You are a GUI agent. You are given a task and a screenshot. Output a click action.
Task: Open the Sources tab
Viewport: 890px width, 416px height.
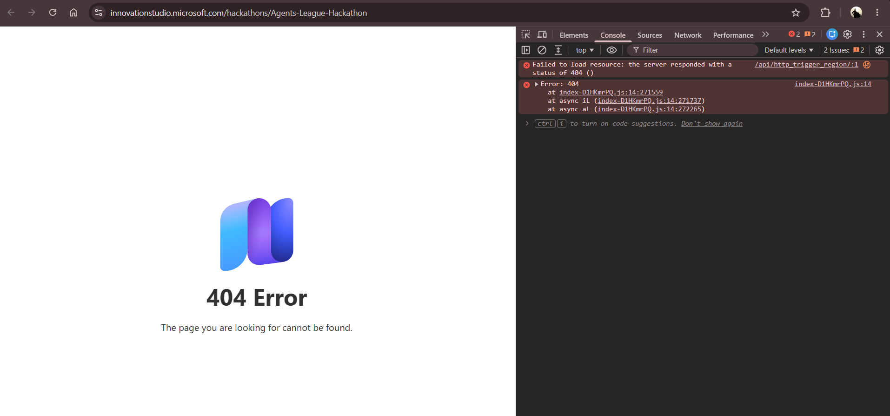650,35
